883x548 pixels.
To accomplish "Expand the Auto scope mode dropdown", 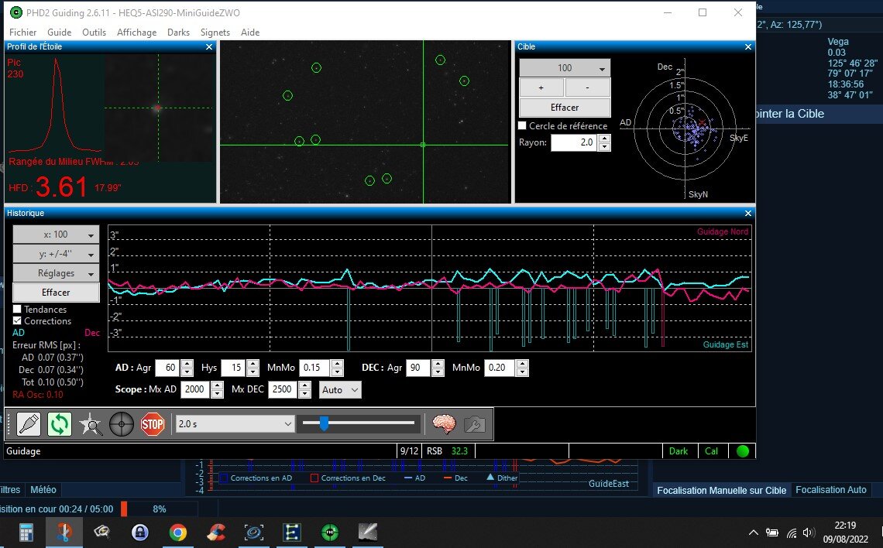I will [x=340, y=389].
